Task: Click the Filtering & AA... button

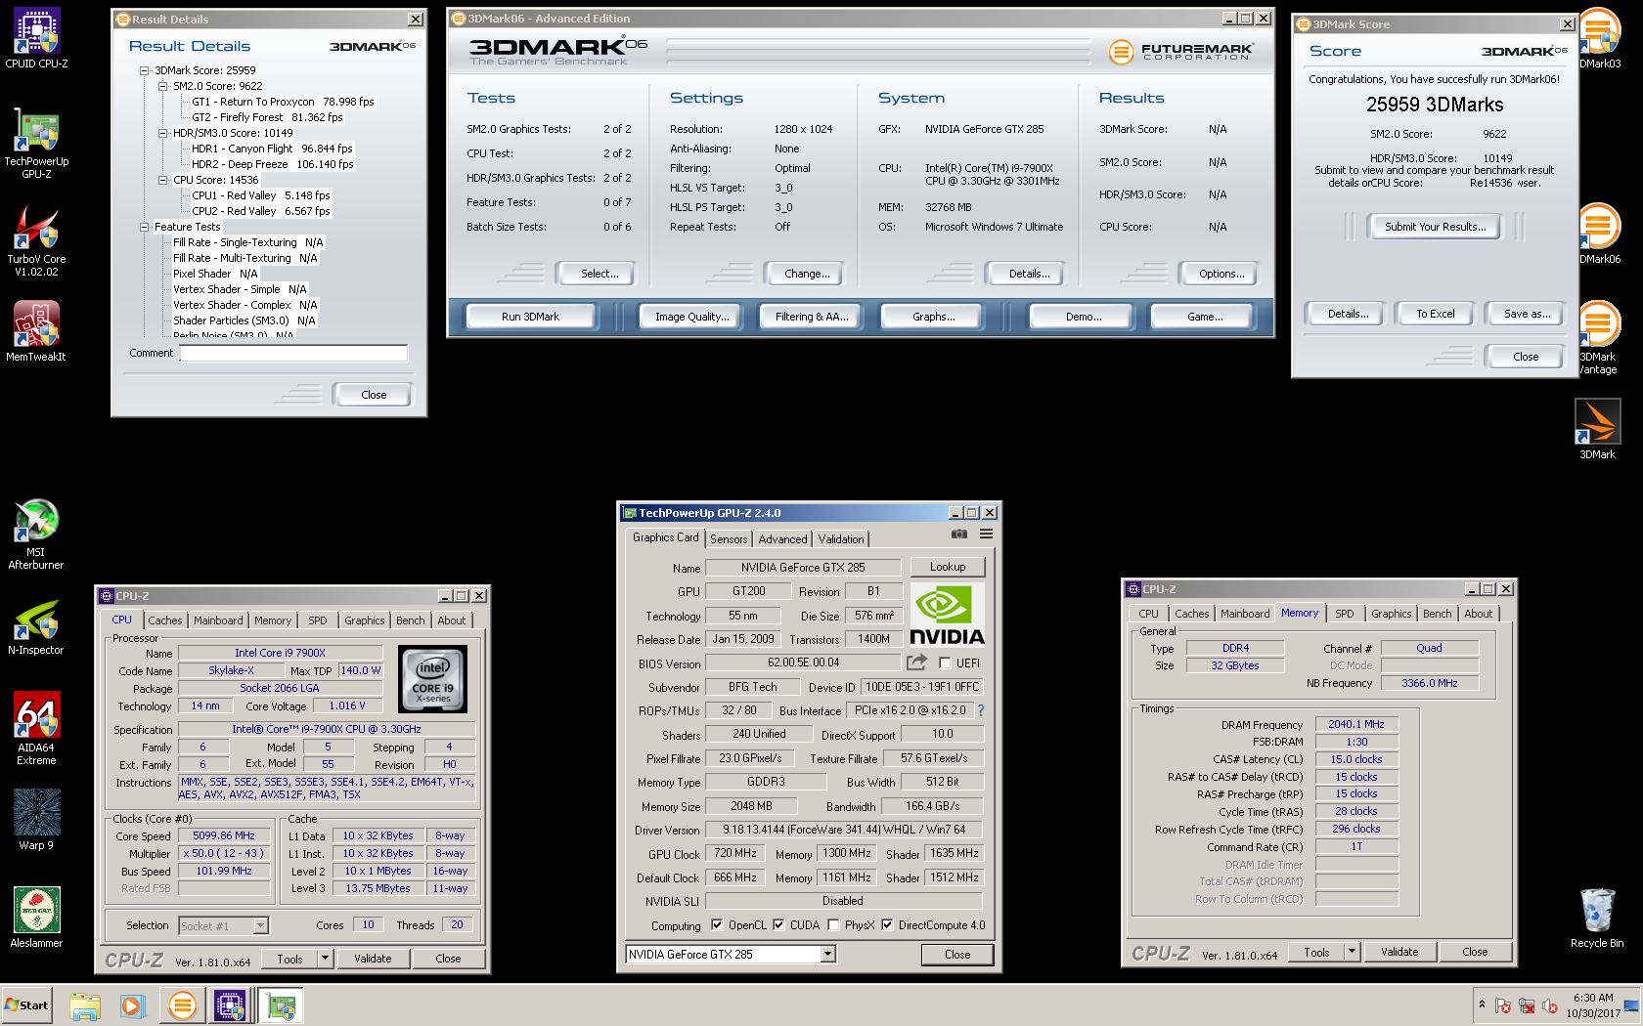Action: point(812,317)
